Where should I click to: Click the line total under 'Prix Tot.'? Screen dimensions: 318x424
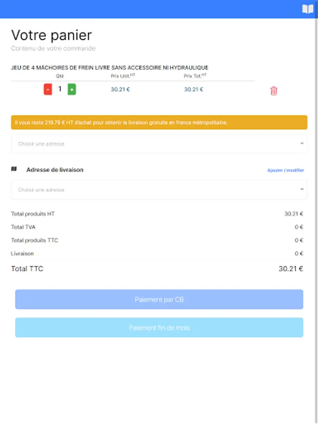pos(194,89)
